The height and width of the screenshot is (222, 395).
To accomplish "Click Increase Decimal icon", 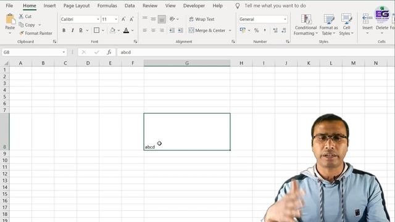I will pyautogui.click(x=275, y=30).
